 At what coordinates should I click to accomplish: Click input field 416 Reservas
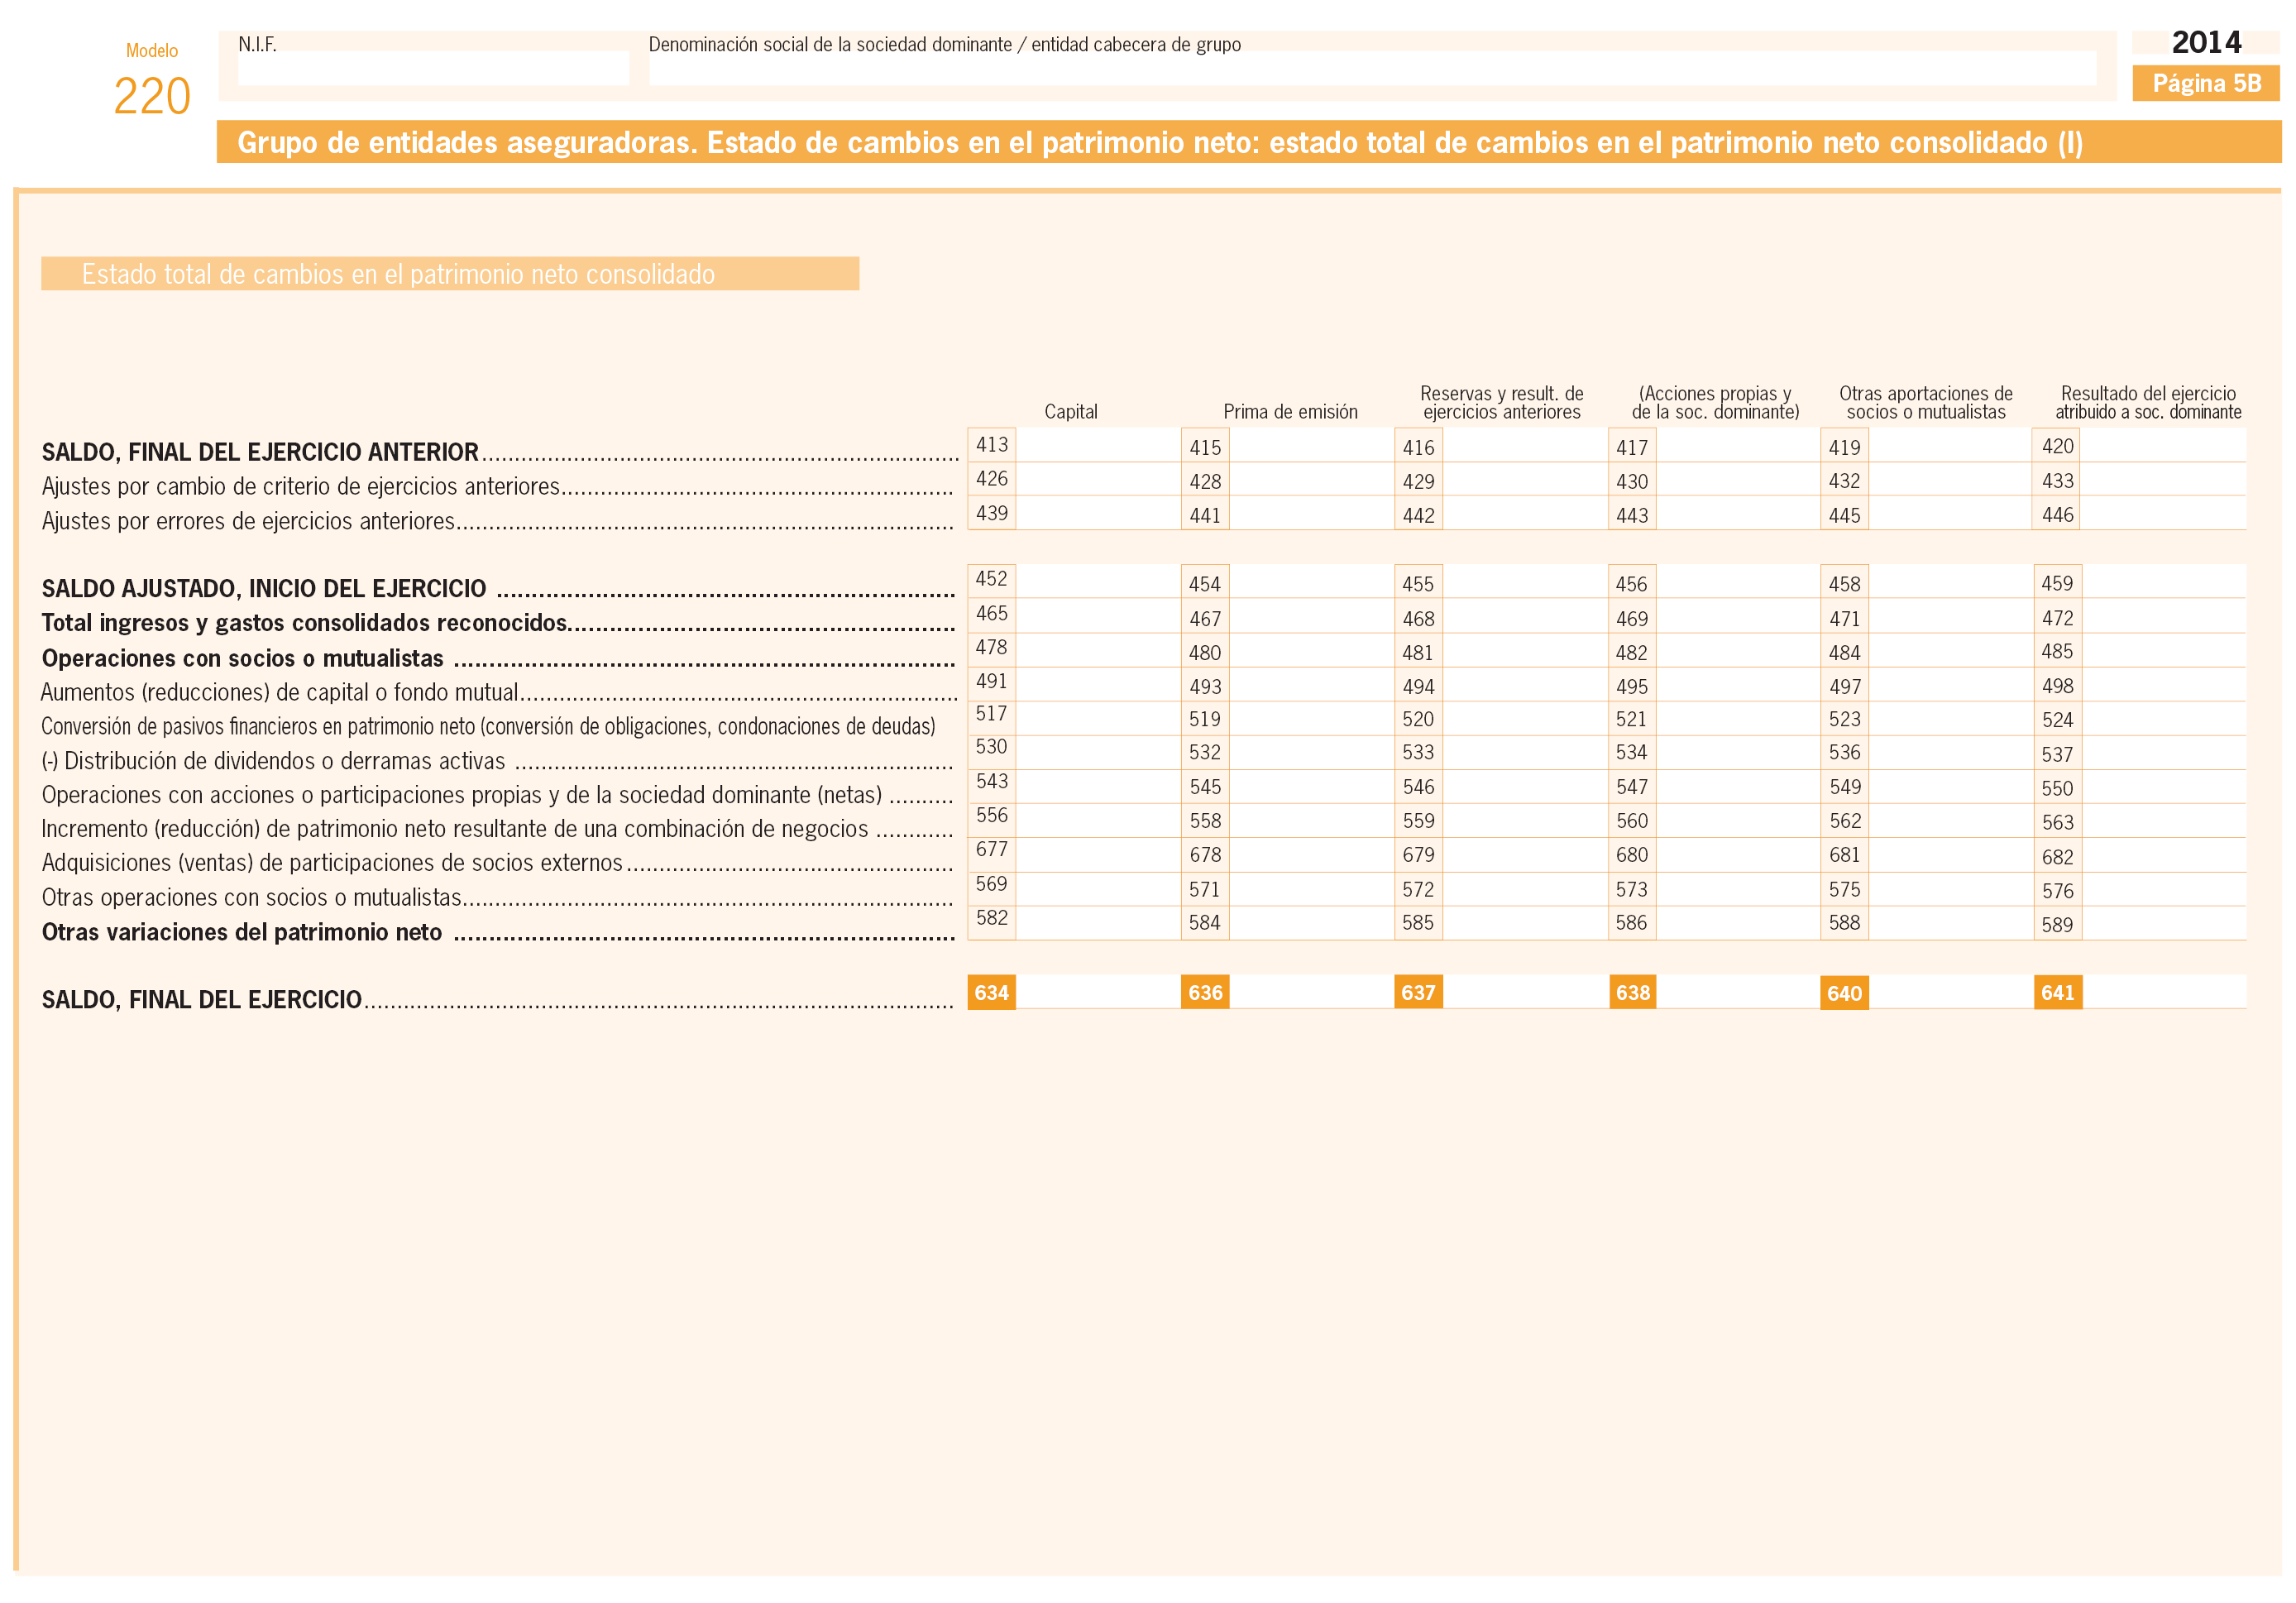1525,445
